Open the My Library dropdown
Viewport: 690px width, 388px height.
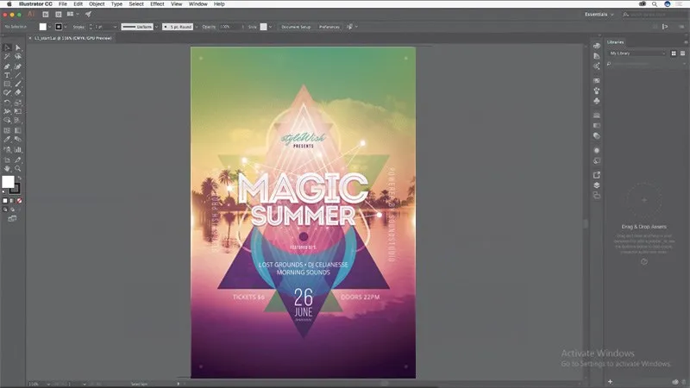637,53
